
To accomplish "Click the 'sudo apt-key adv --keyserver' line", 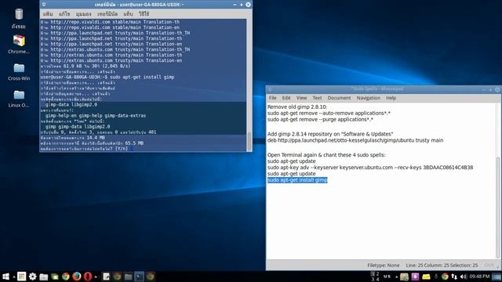I will coord(370,168).
